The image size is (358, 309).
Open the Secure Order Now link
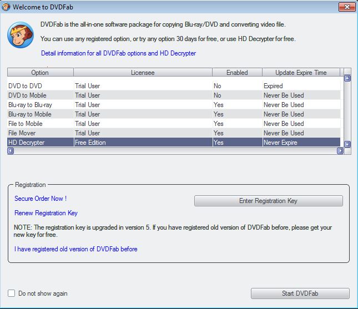pyautogui.click(x=41, y=199)
